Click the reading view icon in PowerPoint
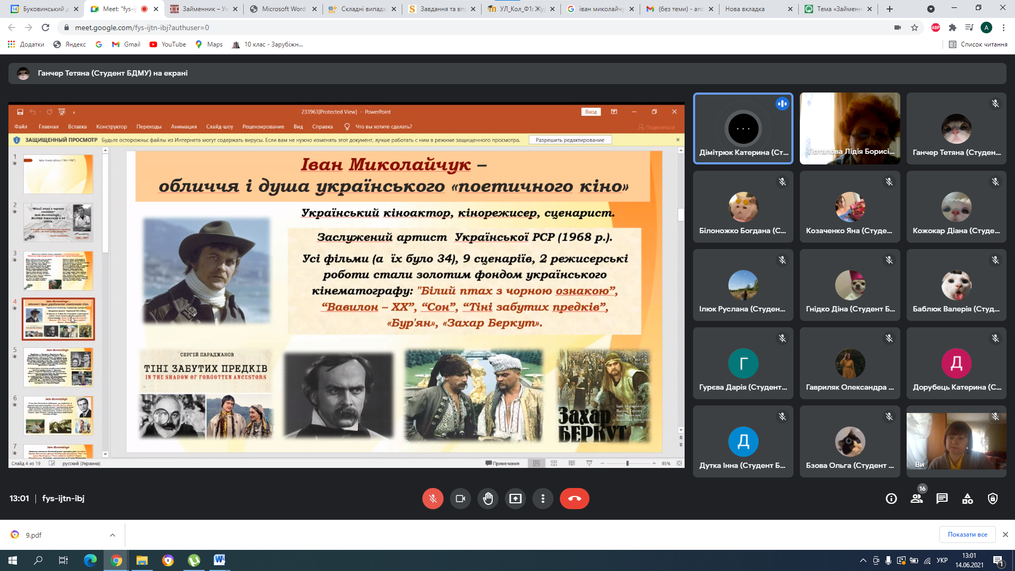 pyautogui.click(x=571, y=463)
